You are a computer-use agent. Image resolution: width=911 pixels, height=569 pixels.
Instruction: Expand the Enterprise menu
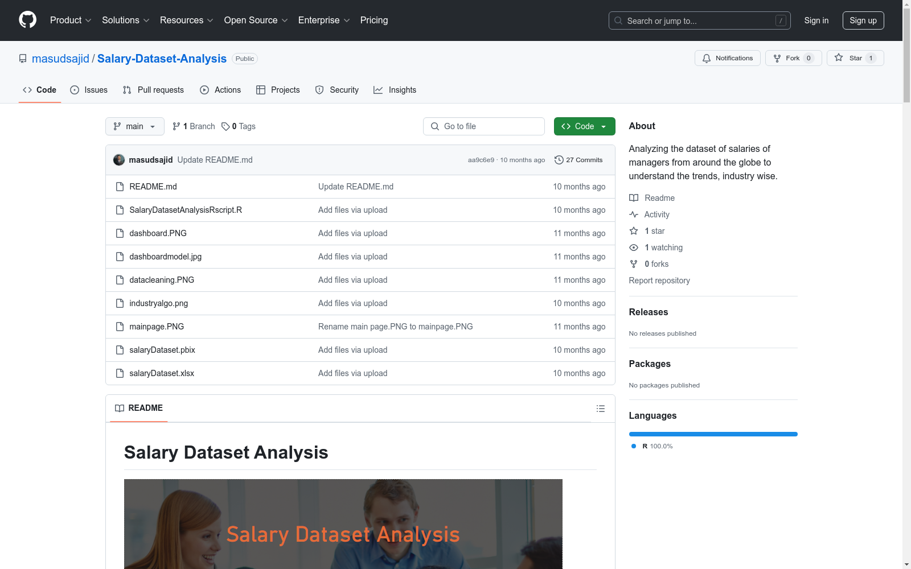(324, 20)
